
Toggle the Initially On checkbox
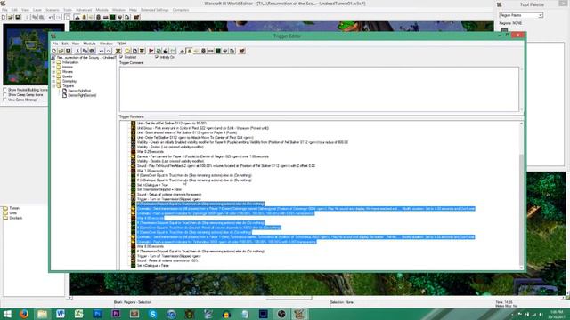click(157, 57)
